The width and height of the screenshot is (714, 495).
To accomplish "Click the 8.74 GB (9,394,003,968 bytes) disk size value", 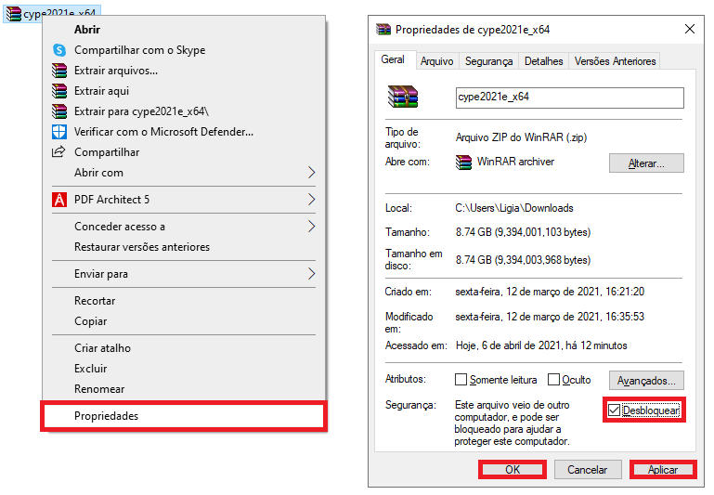I will click(523, 260).
